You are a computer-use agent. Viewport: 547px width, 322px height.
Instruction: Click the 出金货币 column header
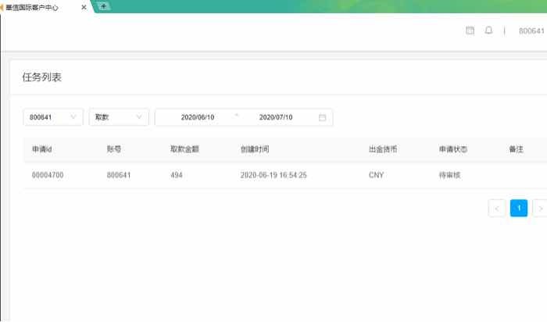click(383, 149)
